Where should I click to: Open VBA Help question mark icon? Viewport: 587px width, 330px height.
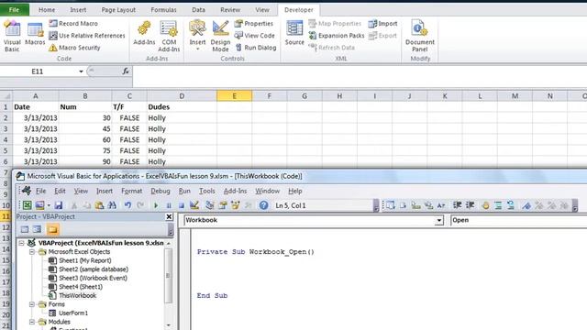pos(263,205)
